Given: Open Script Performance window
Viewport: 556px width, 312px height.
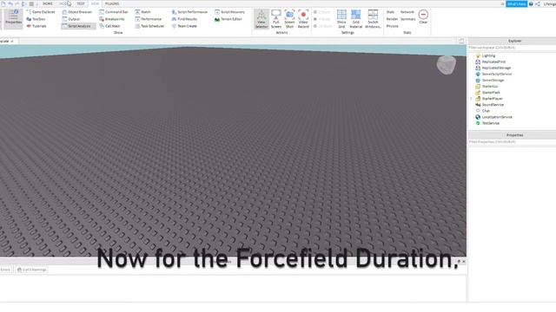Looking at the screenshot, I should (189, 12).
